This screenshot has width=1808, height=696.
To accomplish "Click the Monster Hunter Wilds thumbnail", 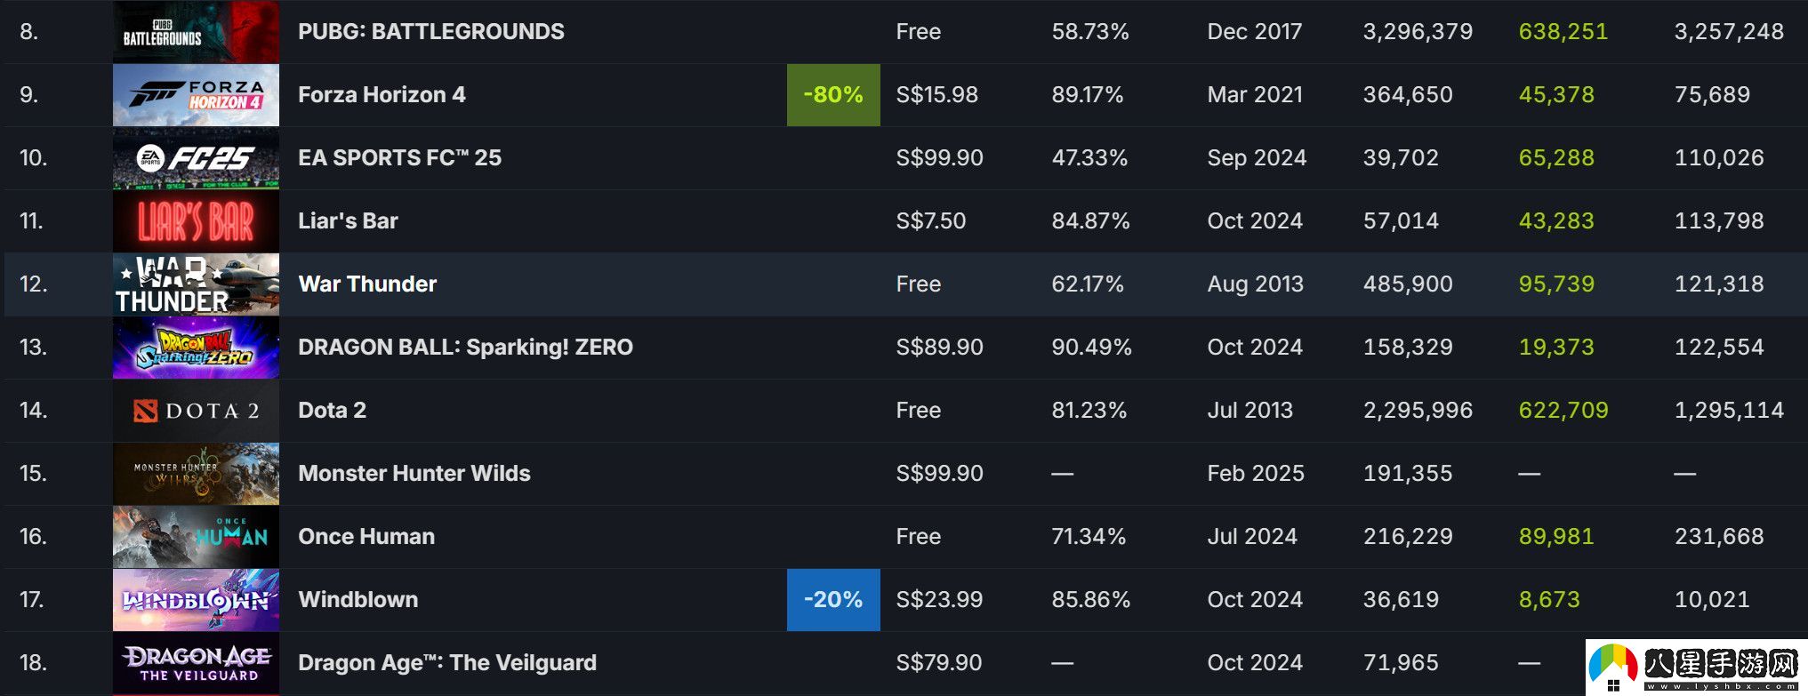I will 196,474.
